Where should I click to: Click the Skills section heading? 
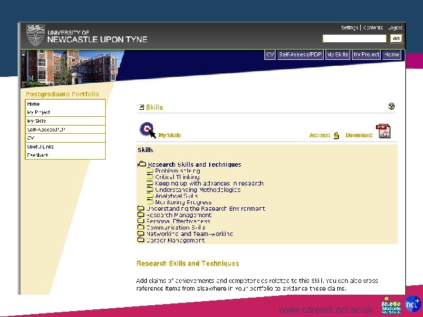click(x=155, y=107)
